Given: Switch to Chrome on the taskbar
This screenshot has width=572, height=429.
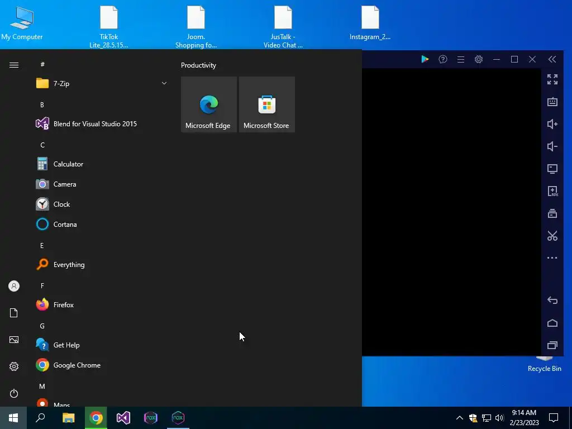Looking at the screenshot, I should [96, 418].
